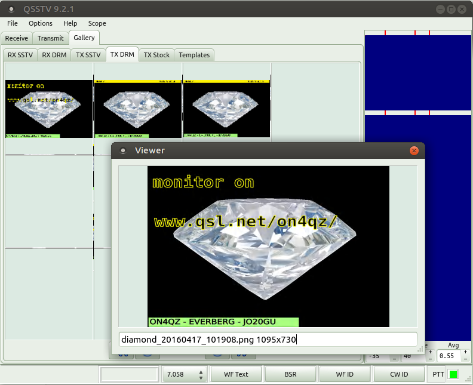Open the 7.058 frequency dropdown
This screenshot has height=385, width=473.
click(x=185, y=374)
